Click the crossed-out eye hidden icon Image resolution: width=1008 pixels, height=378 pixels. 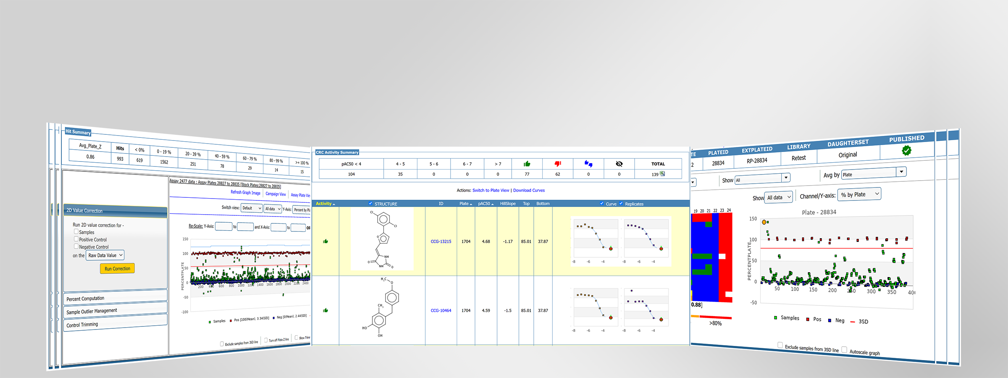(619, 164)
